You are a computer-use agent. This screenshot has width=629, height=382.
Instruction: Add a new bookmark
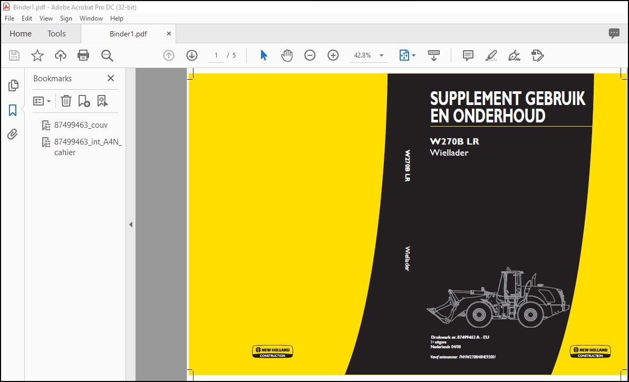pos(84,101)
